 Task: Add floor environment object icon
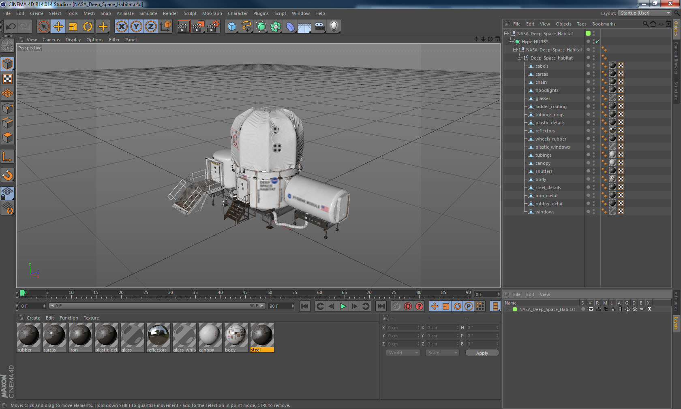305,27
